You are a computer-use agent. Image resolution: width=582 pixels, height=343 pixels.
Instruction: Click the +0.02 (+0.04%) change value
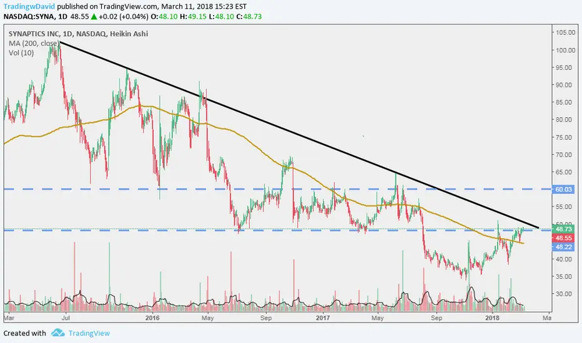point(124,17)
